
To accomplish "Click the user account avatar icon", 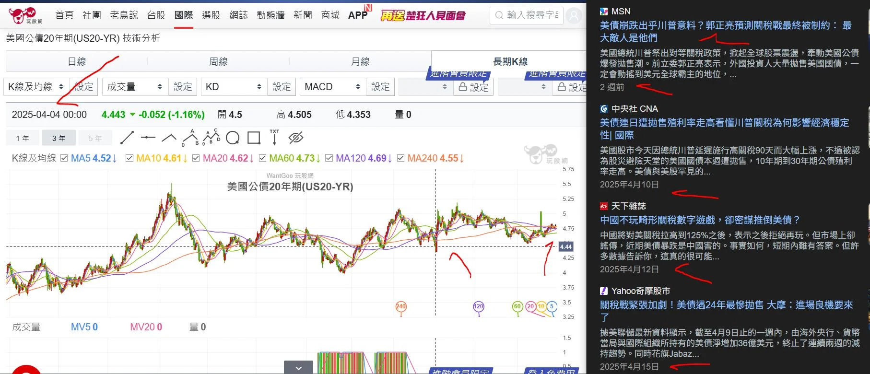I will click(574, 16).
